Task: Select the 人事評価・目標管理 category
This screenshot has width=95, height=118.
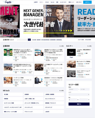Action: click(54, 94)
